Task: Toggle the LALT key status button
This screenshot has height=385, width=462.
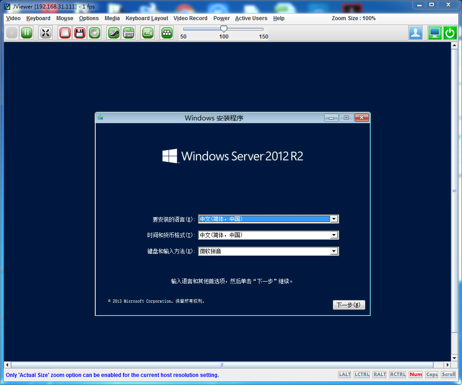Action: (345, 375)
